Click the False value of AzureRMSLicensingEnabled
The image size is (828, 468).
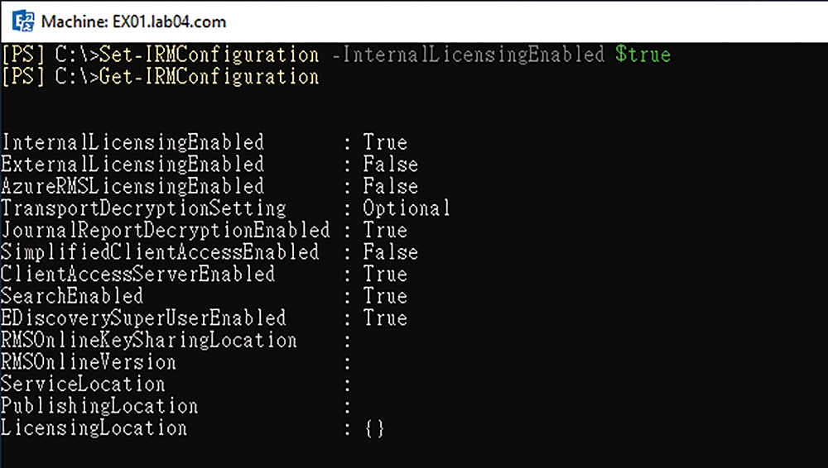390,187
